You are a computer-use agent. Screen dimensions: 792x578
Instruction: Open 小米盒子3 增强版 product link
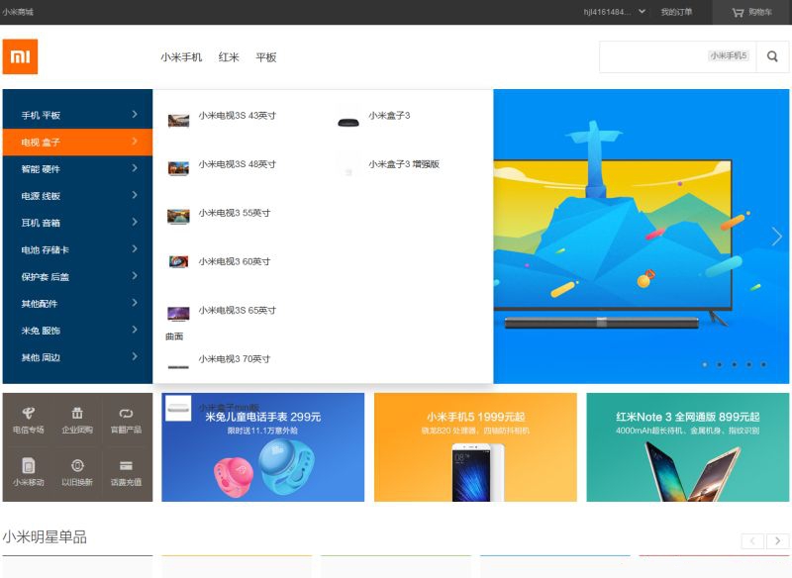[x=404, y=164]
